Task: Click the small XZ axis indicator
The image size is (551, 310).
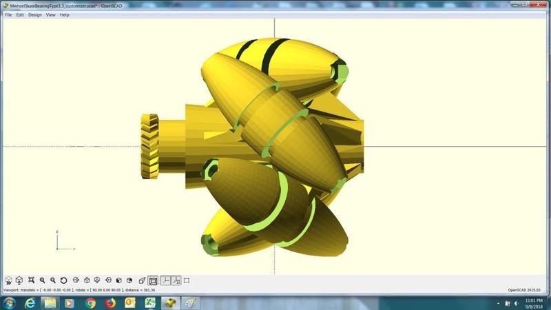Action: tap(65, 241)
